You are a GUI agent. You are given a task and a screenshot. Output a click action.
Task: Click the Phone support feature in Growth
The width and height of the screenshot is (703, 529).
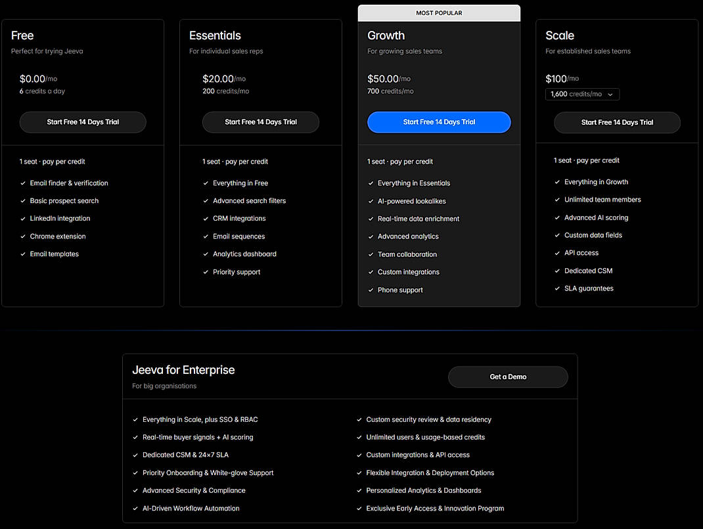tap(400, 289)
